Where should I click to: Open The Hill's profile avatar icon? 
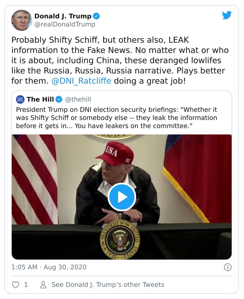tap(20, 99)
